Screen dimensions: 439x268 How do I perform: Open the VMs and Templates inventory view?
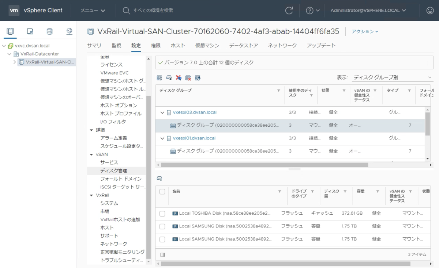[x=30, y=31]
